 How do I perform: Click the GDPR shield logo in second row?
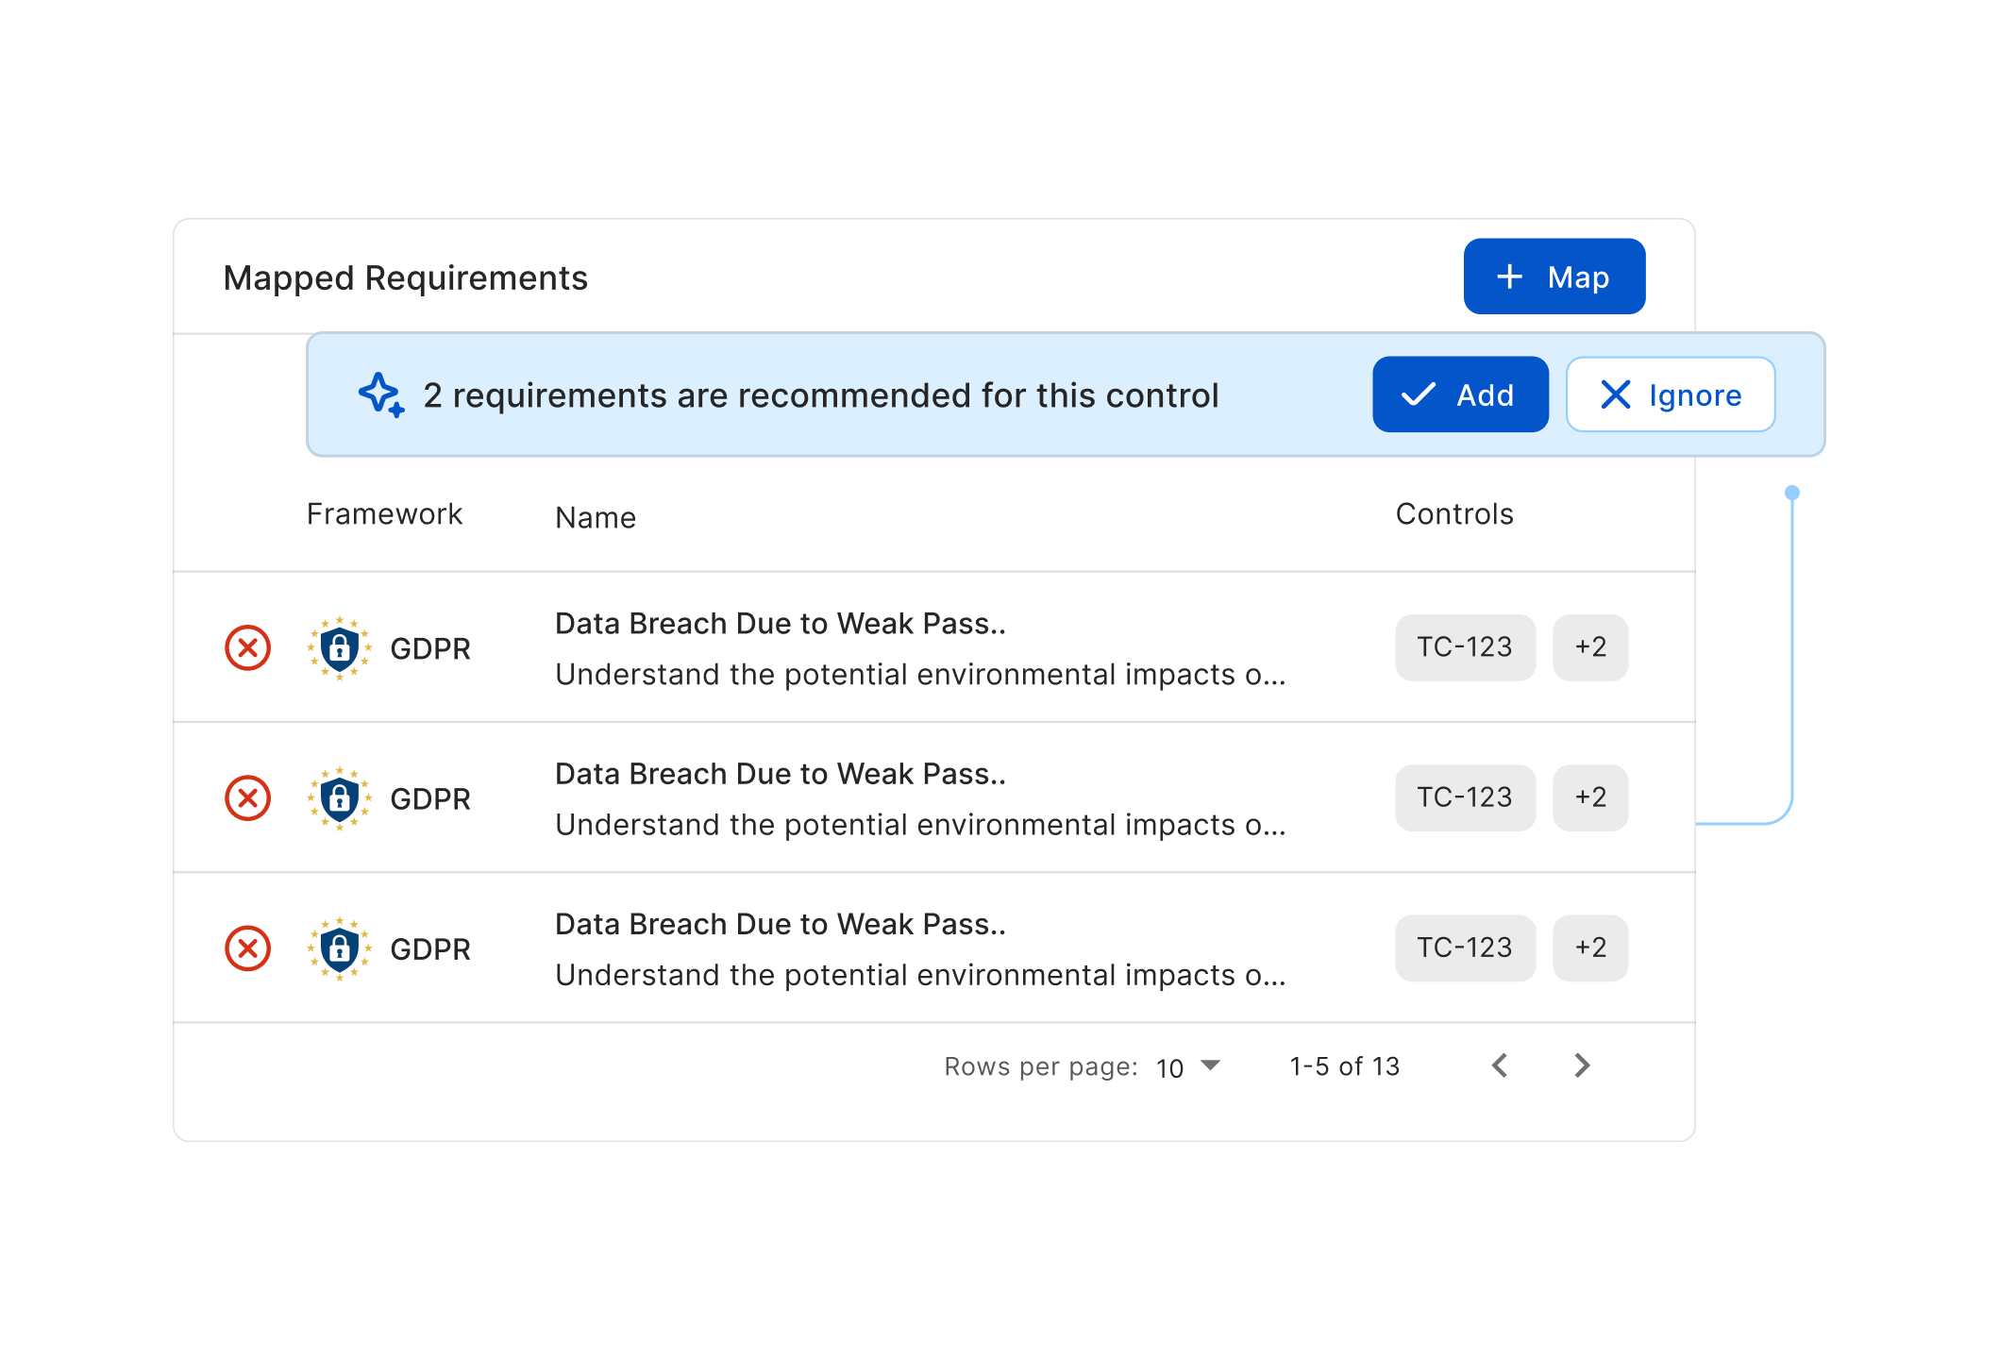pos(340,798)
